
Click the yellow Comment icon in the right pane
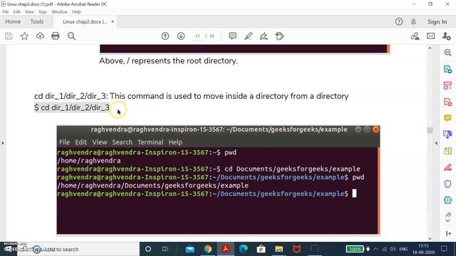tap(447, 118)
